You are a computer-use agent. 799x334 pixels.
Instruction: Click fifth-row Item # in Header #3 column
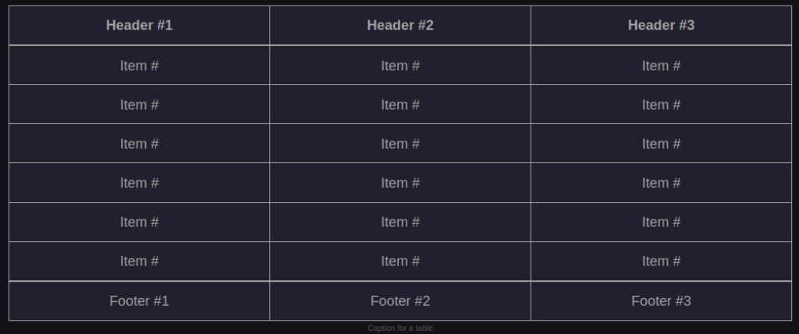[661, 222]
